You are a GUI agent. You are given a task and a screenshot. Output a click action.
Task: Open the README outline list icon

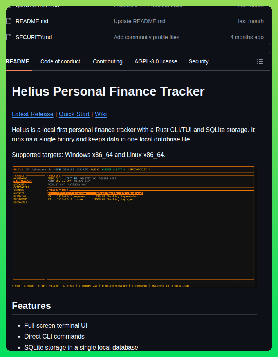(x=260, y=61)
